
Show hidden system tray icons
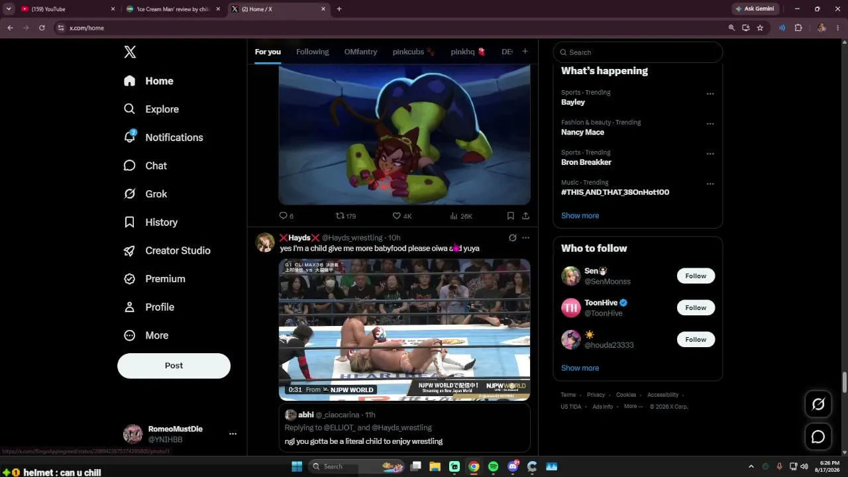751,466
